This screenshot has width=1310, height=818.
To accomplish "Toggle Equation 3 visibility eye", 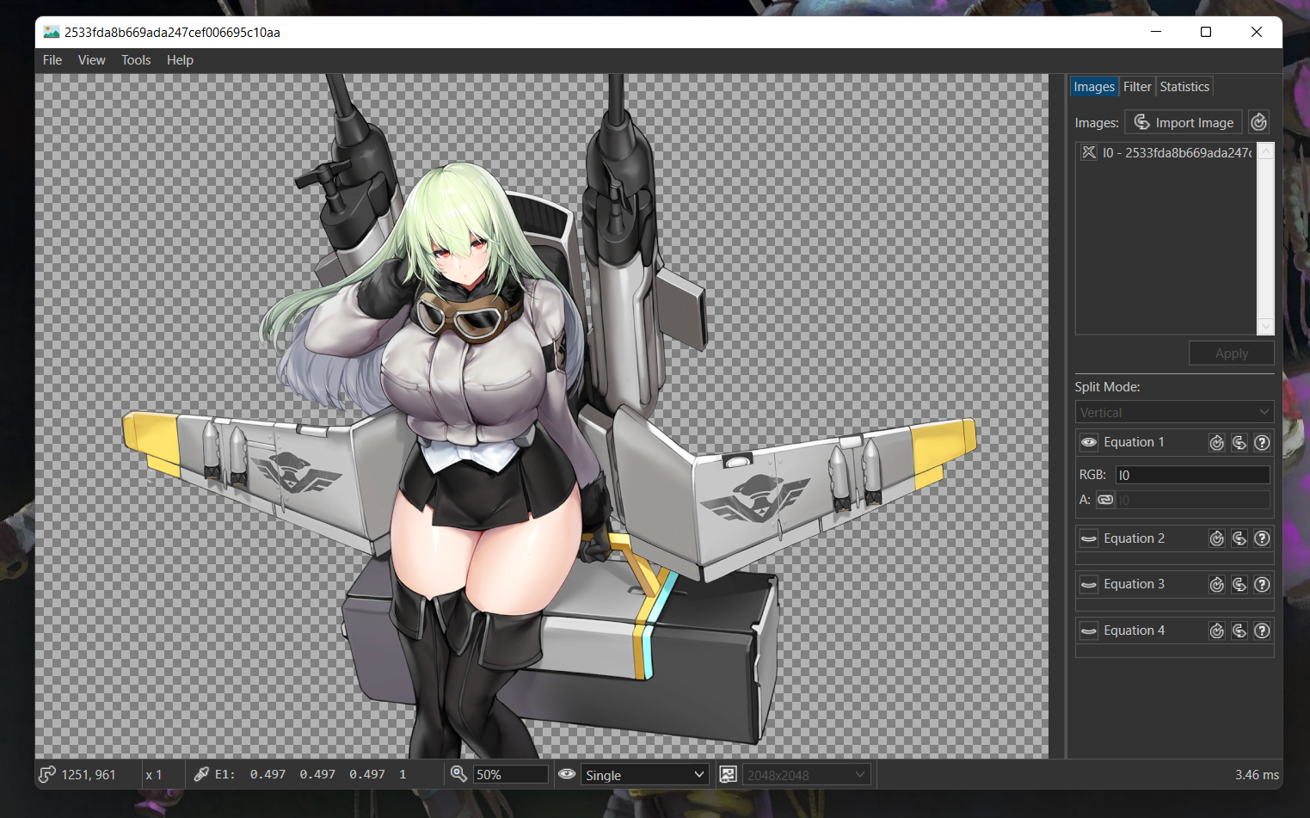I will 1089,584.
